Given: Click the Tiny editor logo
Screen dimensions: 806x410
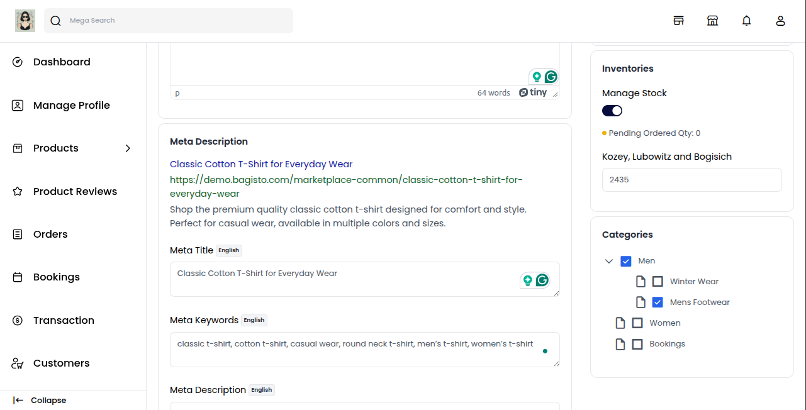Looking at the screenshot, I should coord(533,92).
